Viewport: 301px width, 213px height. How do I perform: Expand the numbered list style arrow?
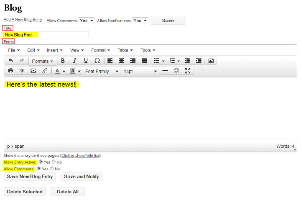(179, 61)
